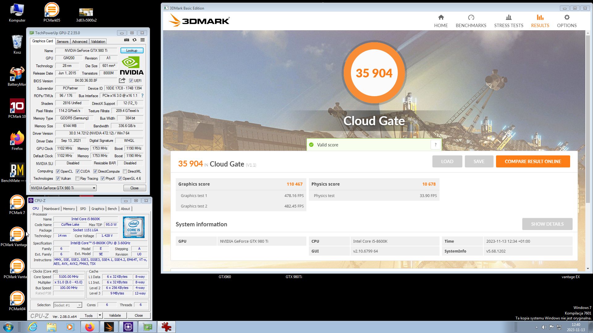Switch to the Memory tab in CPU-Z

(x=69, y=209)
